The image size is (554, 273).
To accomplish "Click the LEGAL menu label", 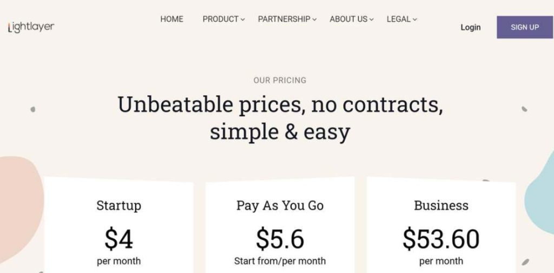I will coord(398,19).
